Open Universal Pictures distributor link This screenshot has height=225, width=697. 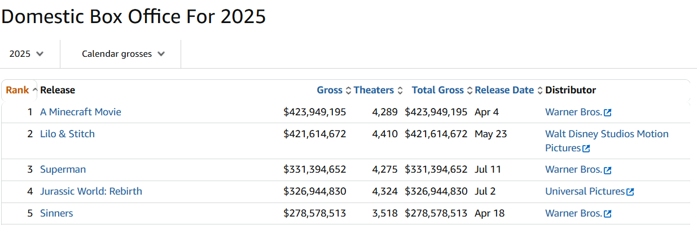coord(585,191)
